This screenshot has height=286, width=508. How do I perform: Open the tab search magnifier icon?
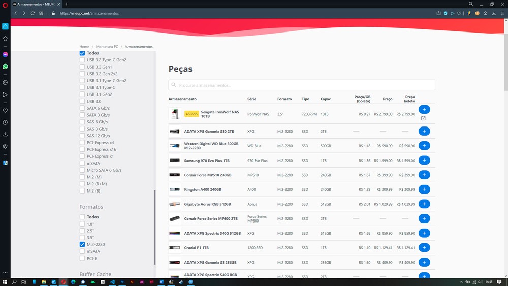[471, 4]
